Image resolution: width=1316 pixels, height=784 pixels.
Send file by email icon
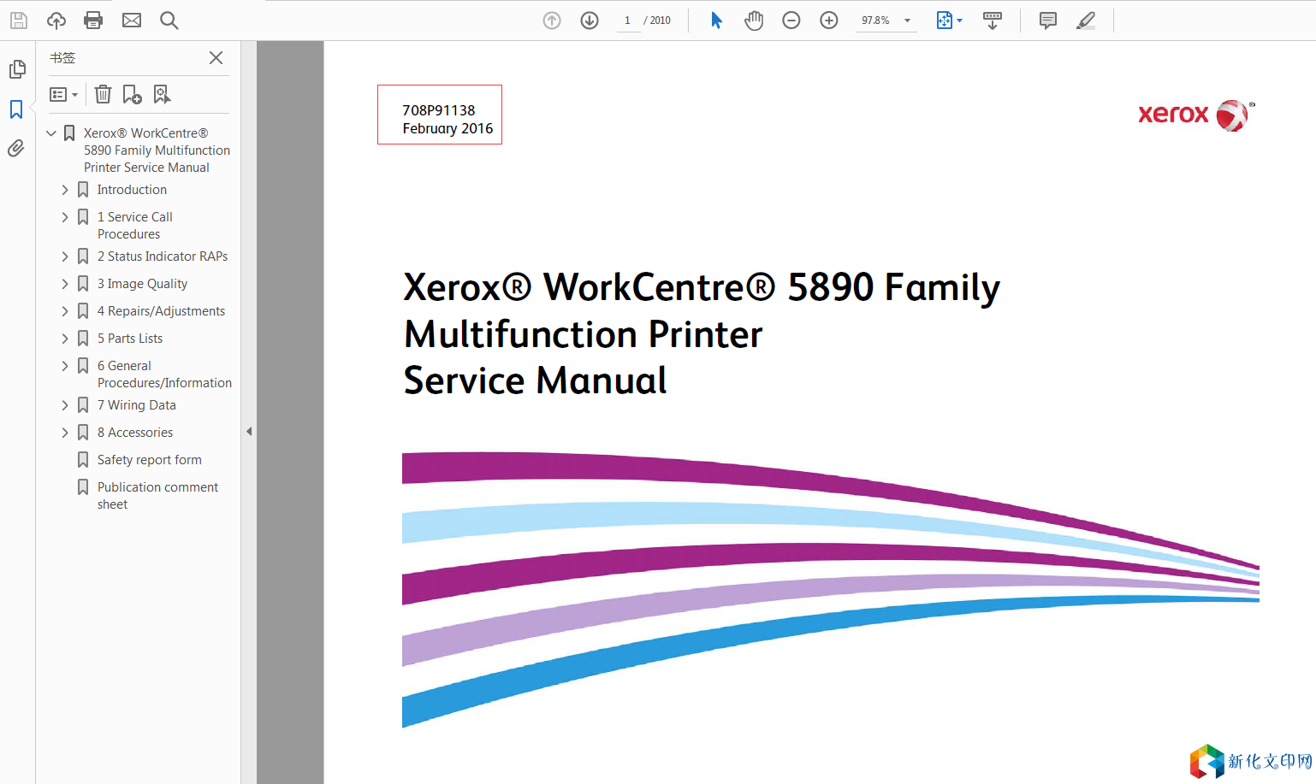click(132, 21)
